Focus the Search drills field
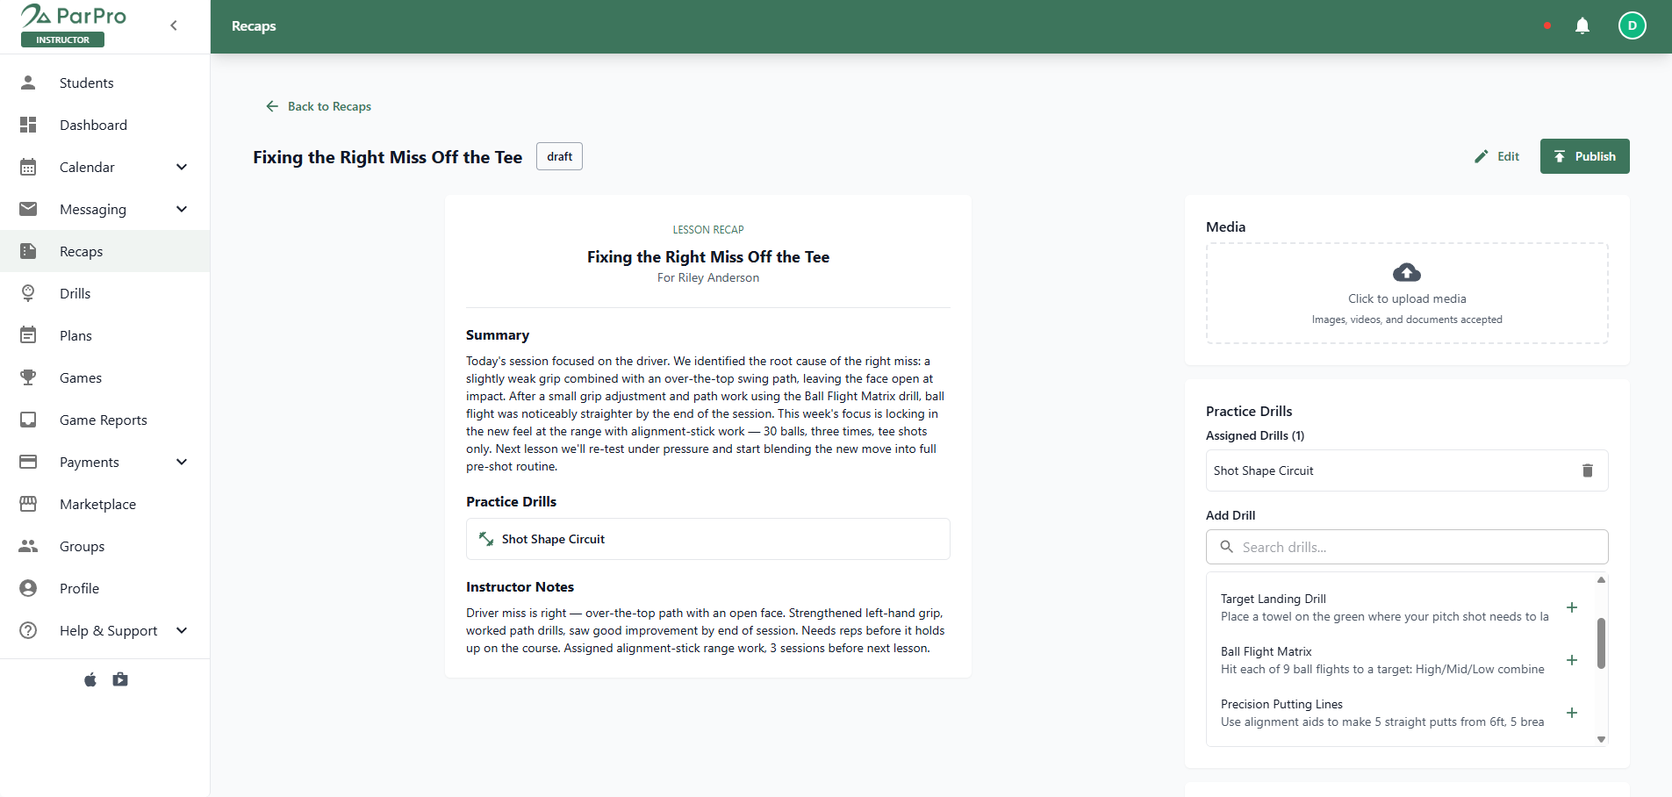1672x797 pixels. click(x=1407, y=547)
